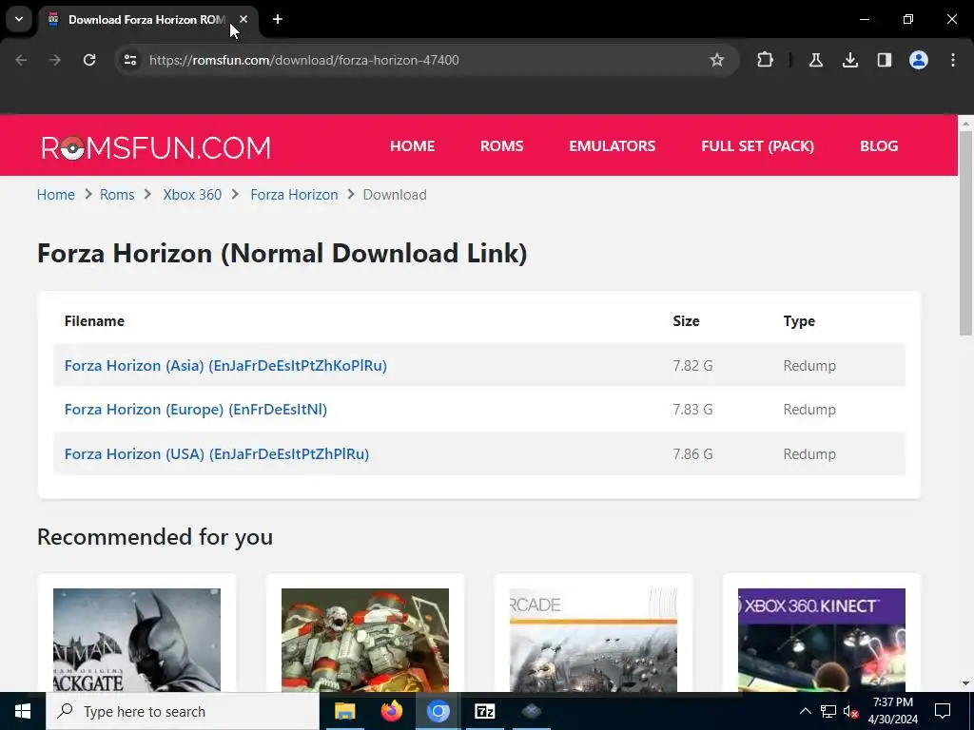Open the EMULATORS navigation item
This screenshot has height=730, width=974.
[x=613, y=145]
